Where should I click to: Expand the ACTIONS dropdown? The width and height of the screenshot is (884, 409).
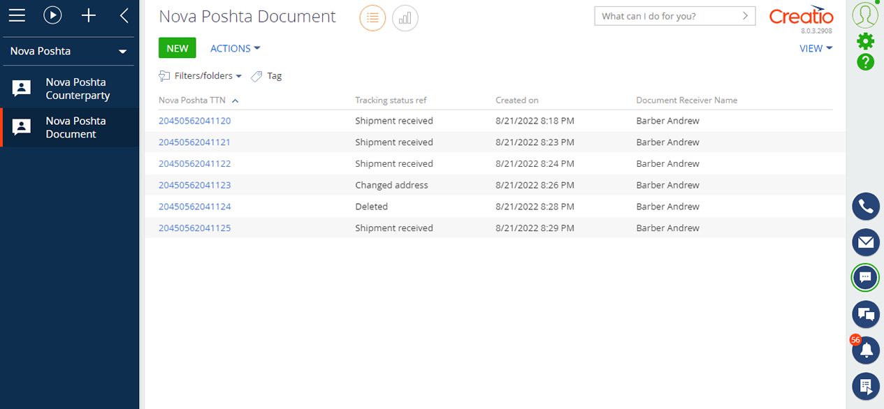(235, 47)
